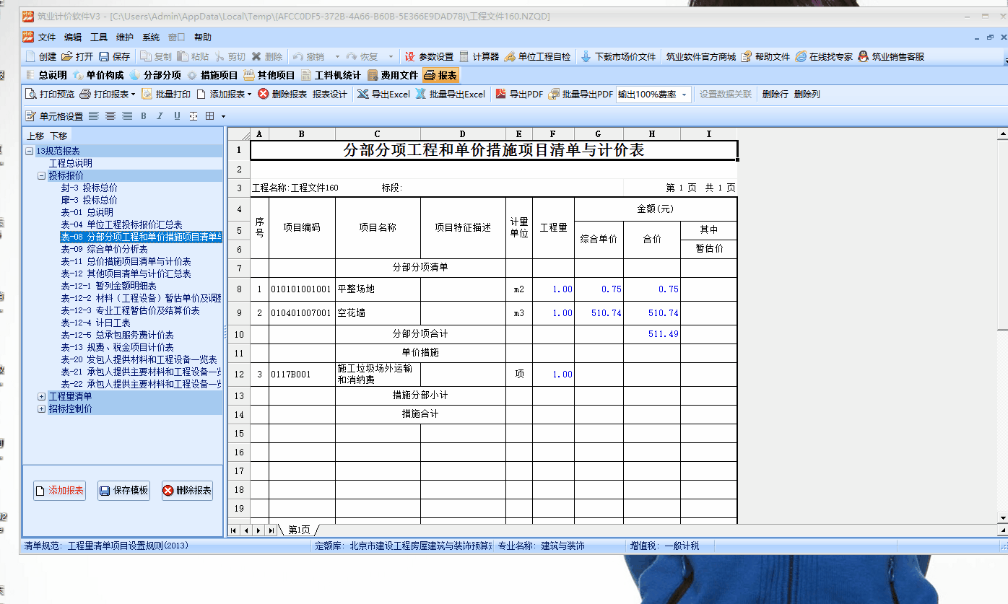This screenshot has width=1008, height=604.
Task: Click the 保存模板 button
Action: tap(123, 491)
